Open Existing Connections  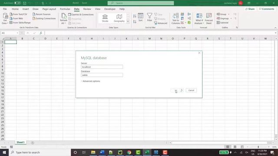[44, 18]
